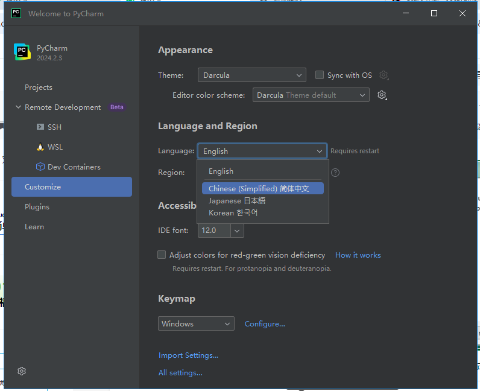This screenshot has height=391, width=480.
Task: Click the Configure... keymap link
Action: click(265, 324)
